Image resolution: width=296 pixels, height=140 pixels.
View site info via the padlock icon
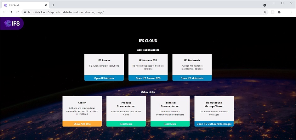[x=25, y=12]
